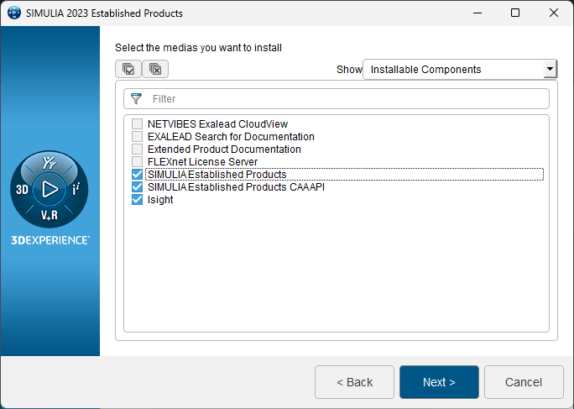The image size is (574, 409).
Task: Select 'FLEXnet License Server' row text
Action: pyautogui.click(x=202, y=161)
